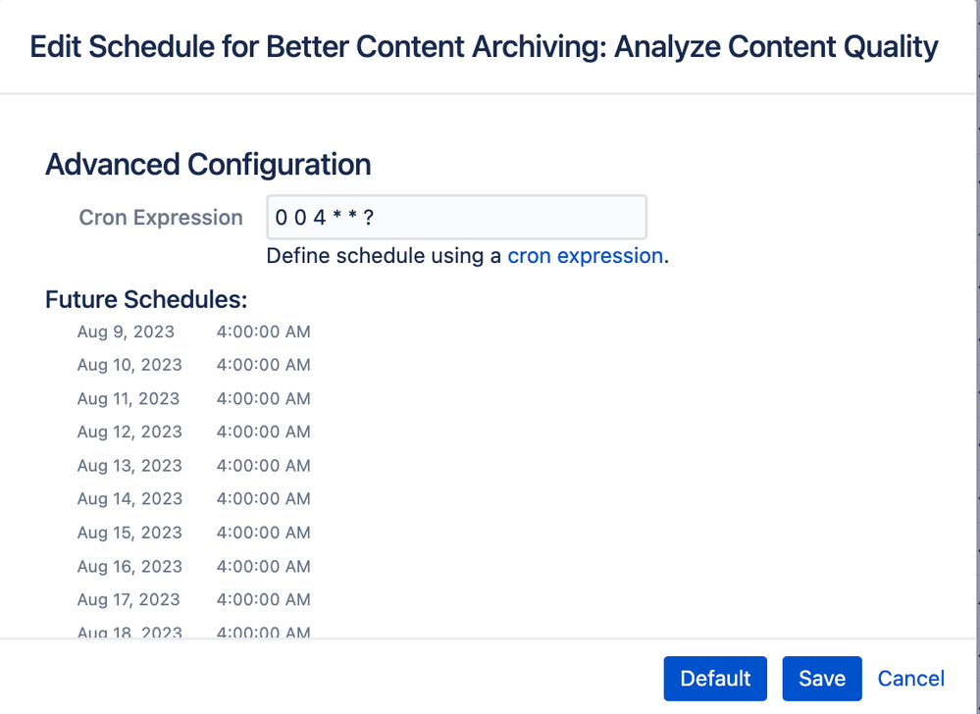The height and width of the screenshot is (714, 980).
Task: Click the "Define schedule using a" help text
Action: tap(384, 256)
